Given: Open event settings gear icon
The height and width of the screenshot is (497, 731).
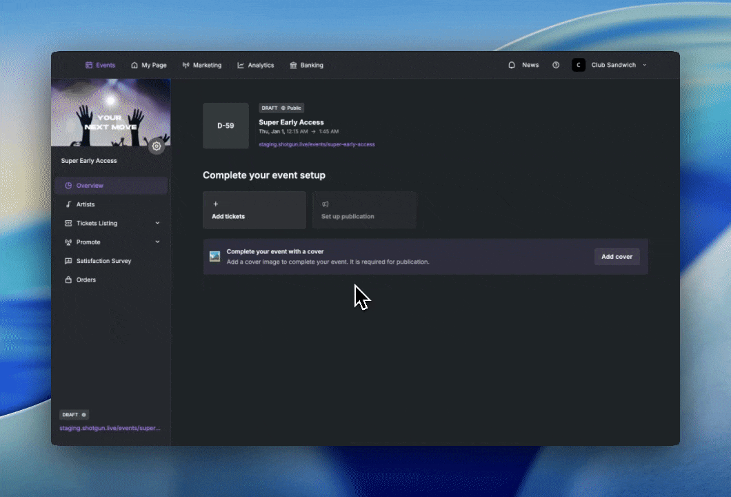Looking at the screenshot, I should [157, 146].
